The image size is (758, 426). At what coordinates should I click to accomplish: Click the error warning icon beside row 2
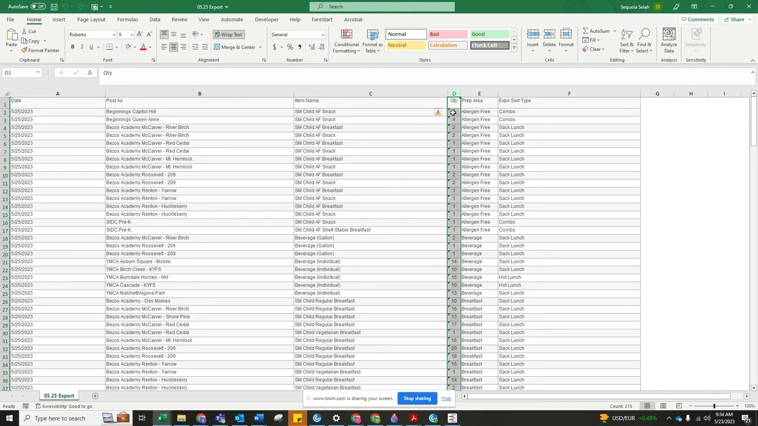(x=438, y=112)
